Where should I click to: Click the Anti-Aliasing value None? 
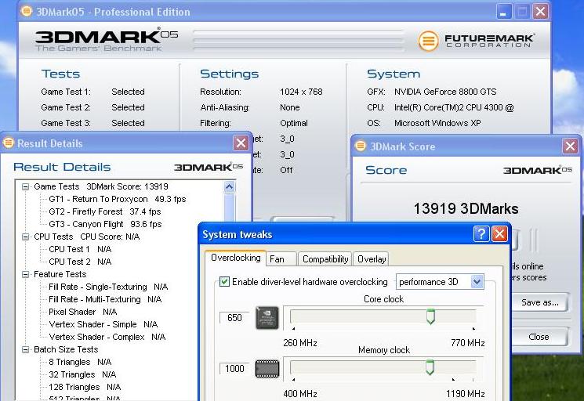point(290,107)
